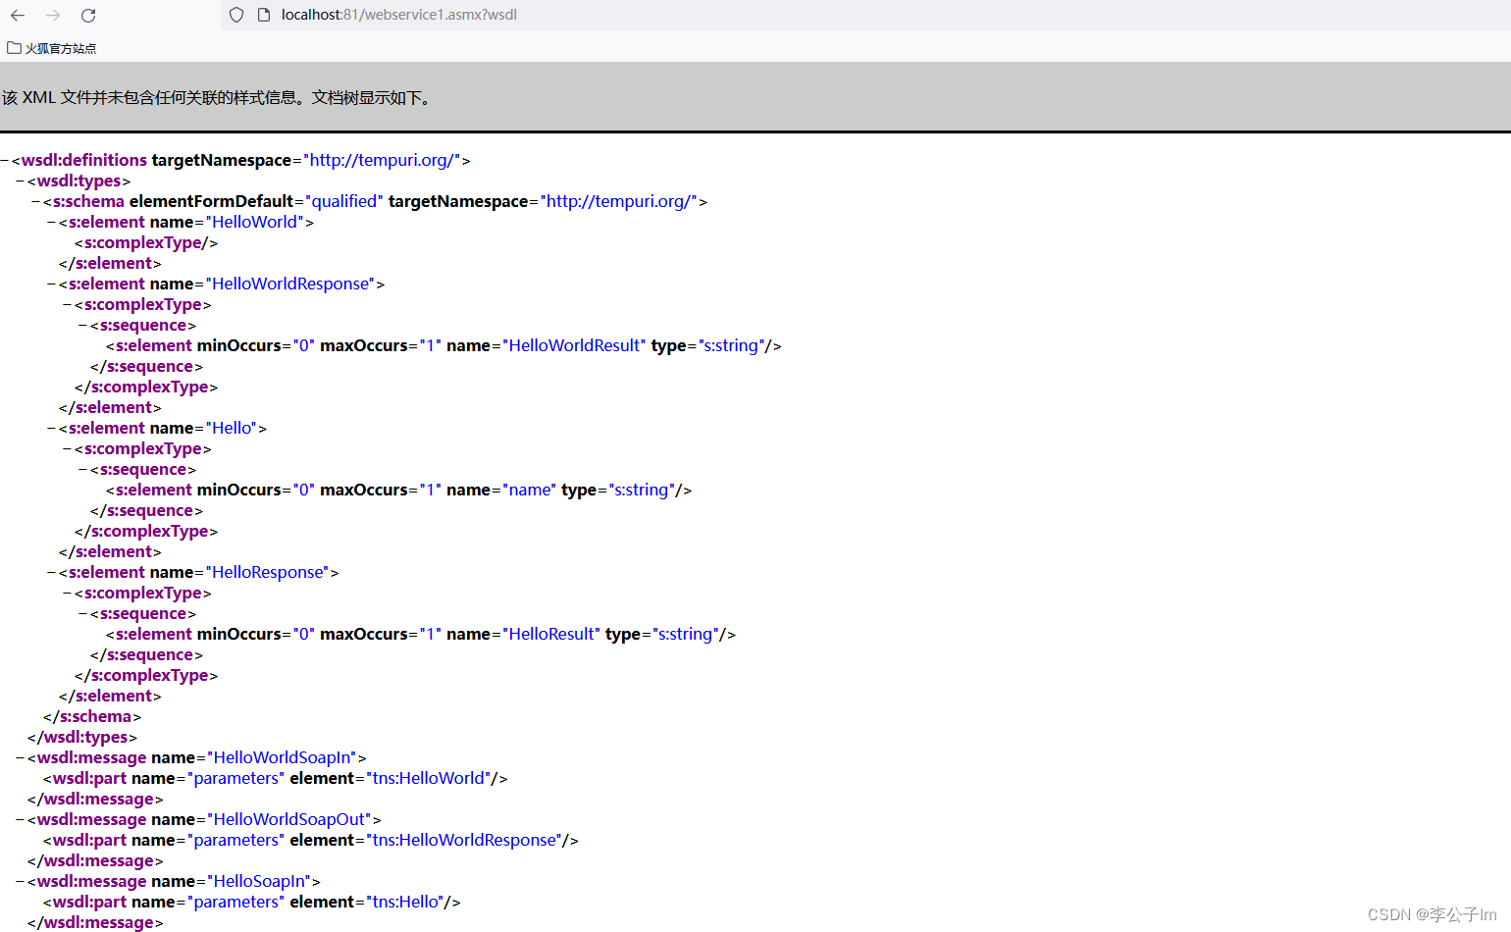Reload the WSDL page
This screenshot has height=932, width=1511.
(x=88, y=15)
